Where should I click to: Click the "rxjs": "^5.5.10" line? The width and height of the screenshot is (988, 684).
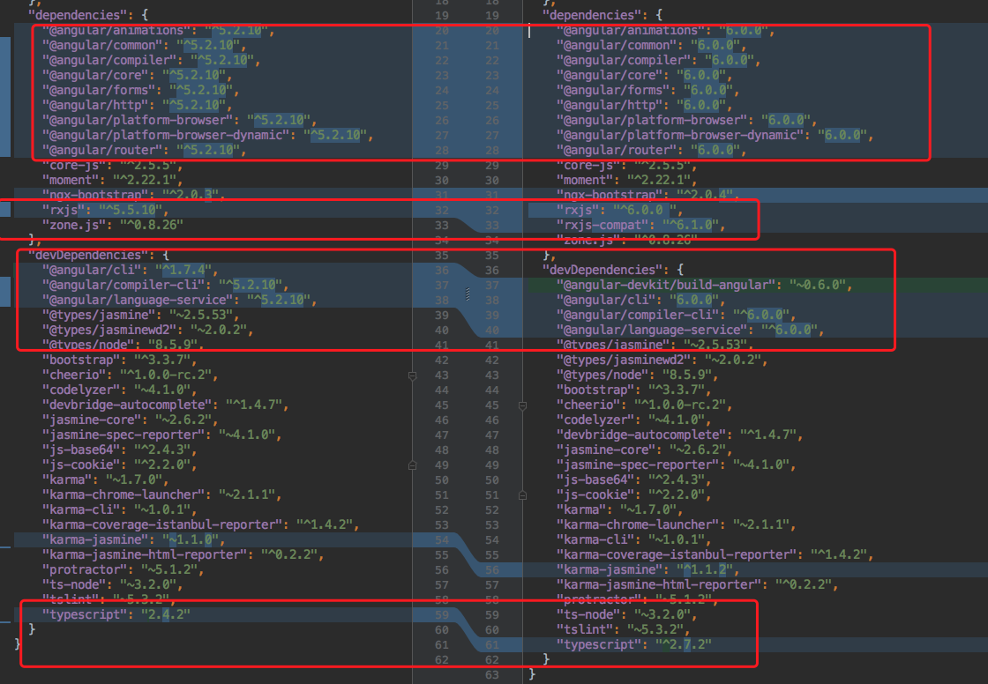105,211
